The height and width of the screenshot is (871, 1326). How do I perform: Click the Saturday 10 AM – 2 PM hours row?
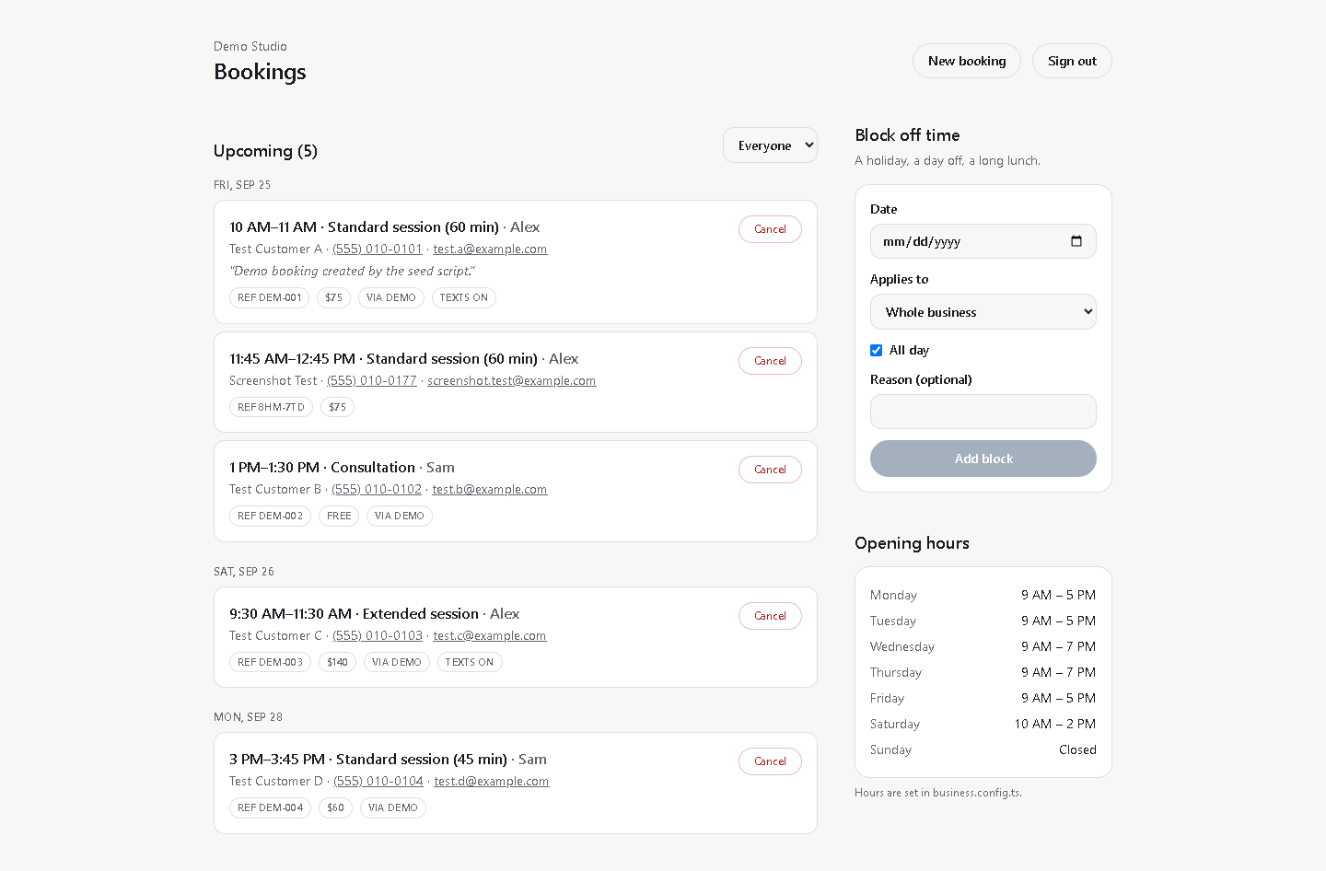tap(983, 724)
